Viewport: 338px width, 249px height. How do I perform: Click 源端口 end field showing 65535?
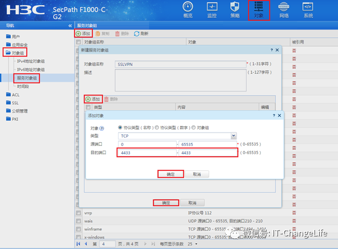point(208,144)
